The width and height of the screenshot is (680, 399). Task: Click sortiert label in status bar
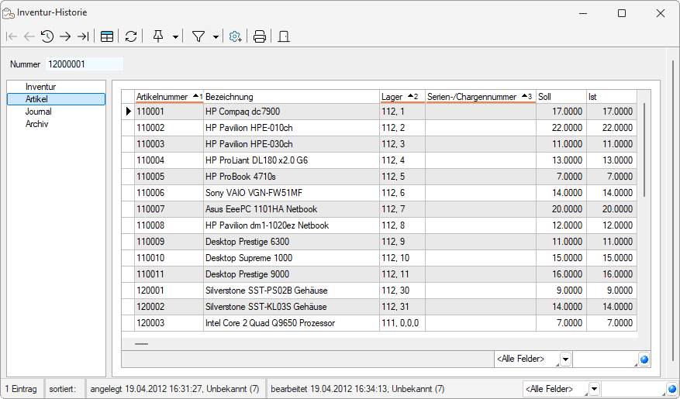tap(63, 389)
